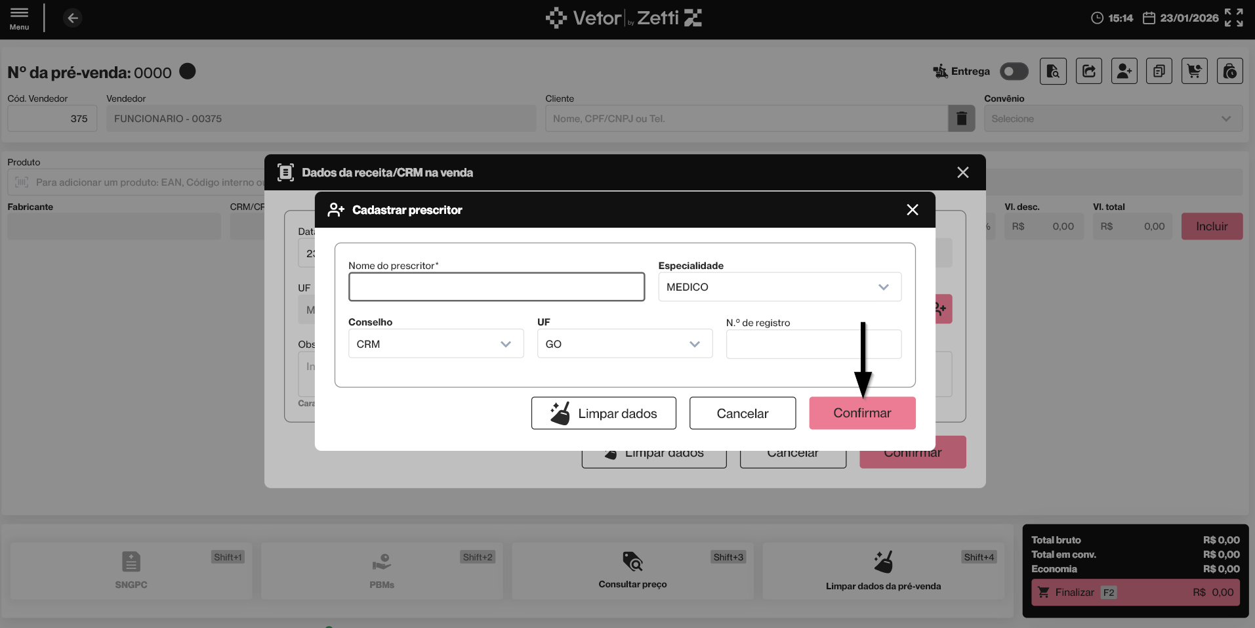Screen dimensions: 1255x628
Task: Click the 'Total em conv.' summary line
Action: (1136, 555)
